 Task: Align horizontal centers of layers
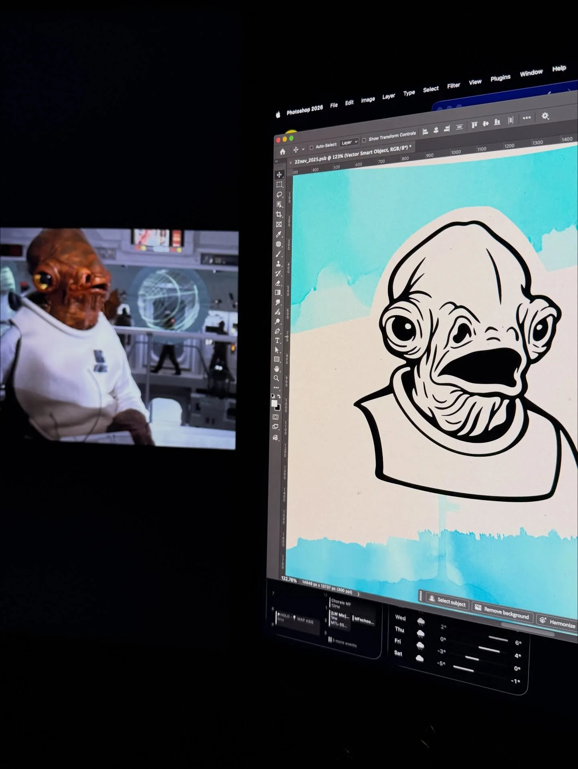click(x=436, y=130)
